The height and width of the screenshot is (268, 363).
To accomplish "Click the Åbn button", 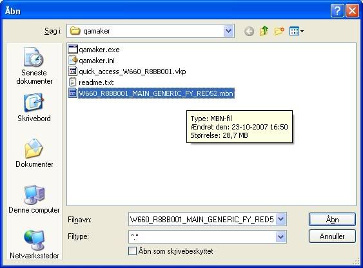I will (332, 219).
